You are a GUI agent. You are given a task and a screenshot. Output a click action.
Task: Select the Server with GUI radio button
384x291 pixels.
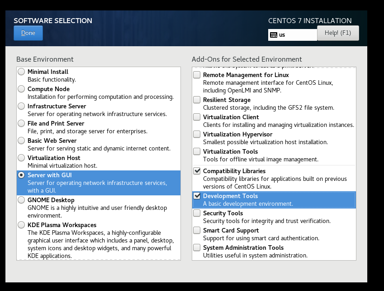pos(21,175)
